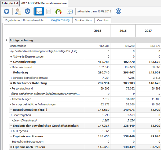Select EBIT 2016 value 140.973
Screen dimensions: 161x150
click(x=129, y=110)
